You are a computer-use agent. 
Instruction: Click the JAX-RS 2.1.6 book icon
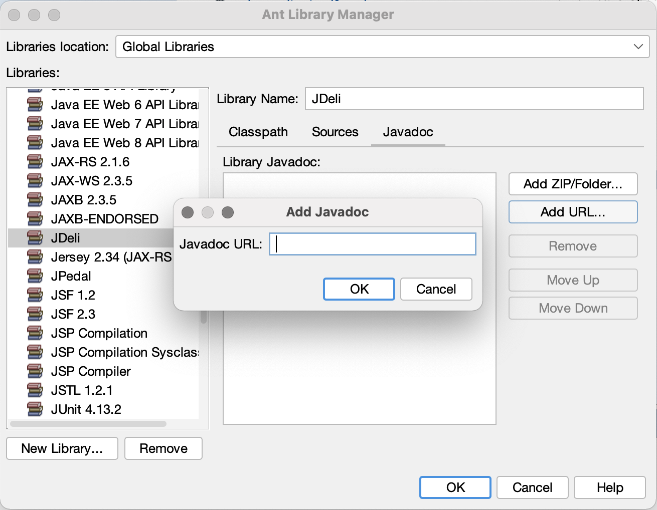tap(35, 162)
